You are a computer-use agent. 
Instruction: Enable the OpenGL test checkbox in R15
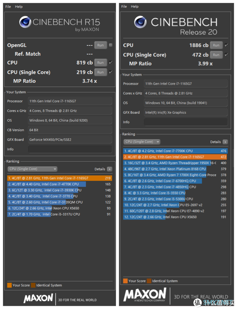(x=111, y=45)
